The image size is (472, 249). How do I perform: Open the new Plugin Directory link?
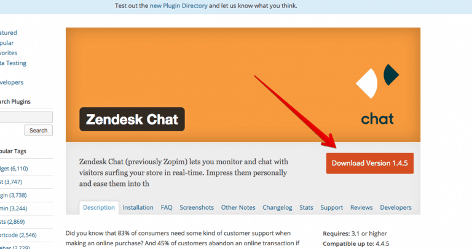178,6
